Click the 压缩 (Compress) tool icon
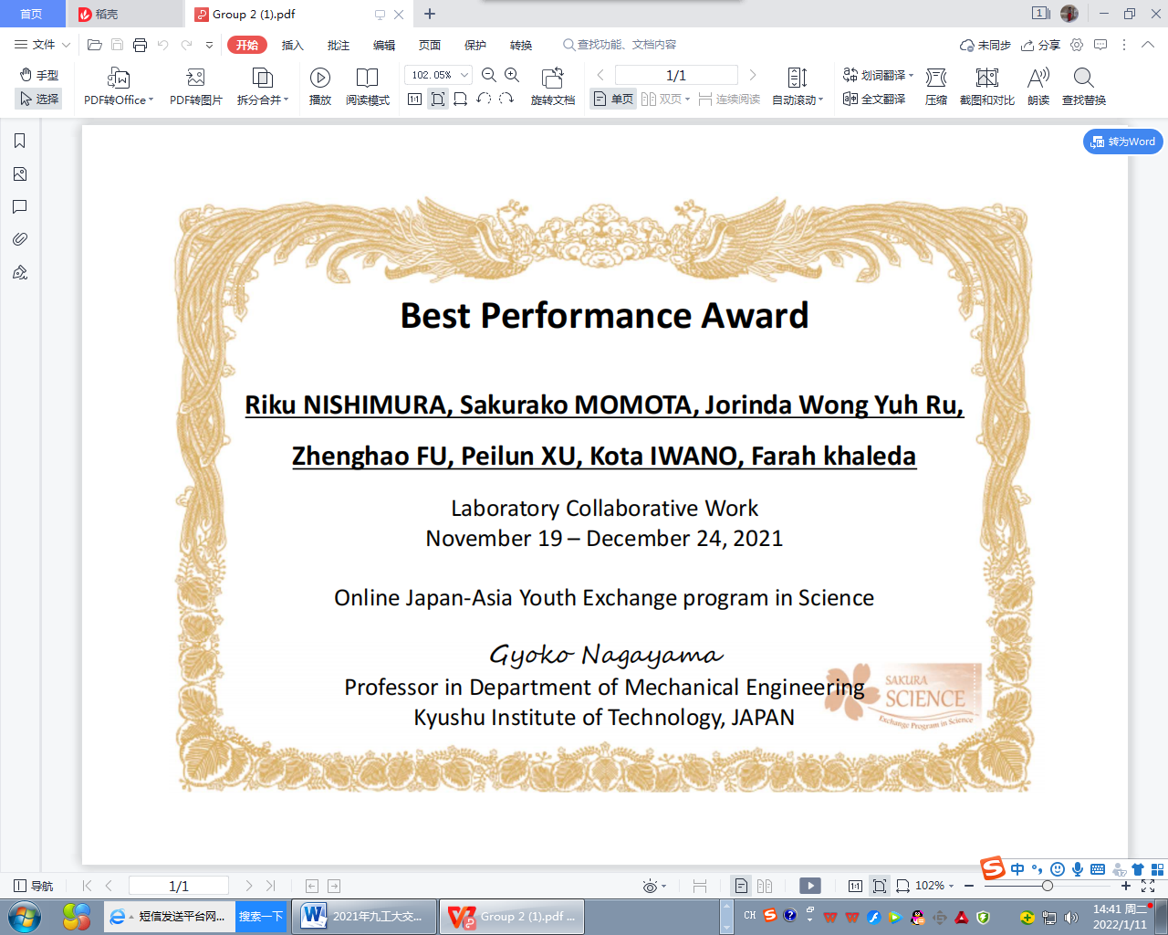This screenshot has height=935, width=1168. click(x=935, y=79)
